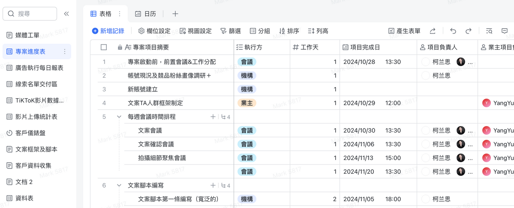The width and height of the screenshot is (514, 208).
Task: Click the 新增記錄 button
Action: (108, 31)
